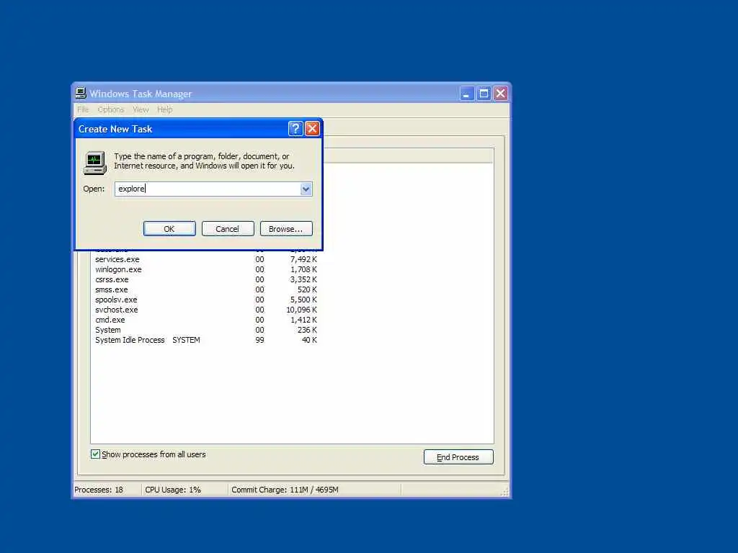Viewport: 738px width, 553px height.
Task: Select the cmd.exe process row
Action: [206, 320]
